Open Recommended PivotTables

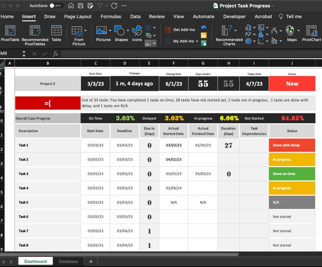(x=35, y=35)
